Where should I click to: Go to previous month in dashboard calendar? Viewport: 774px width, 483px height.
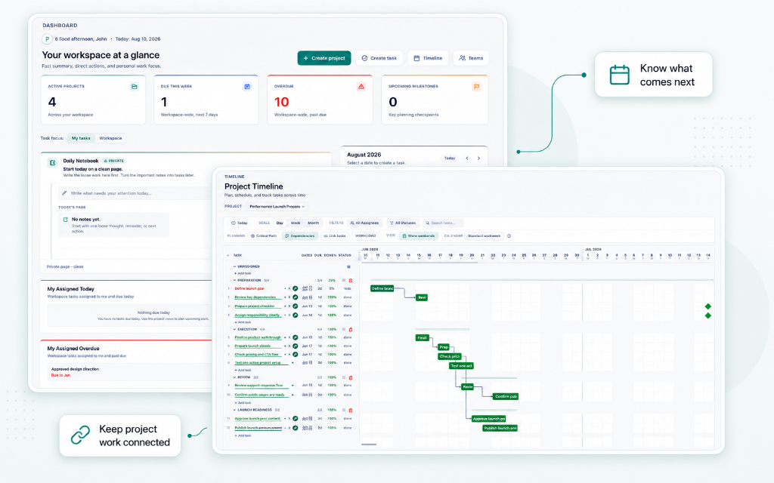coord(467,158)
